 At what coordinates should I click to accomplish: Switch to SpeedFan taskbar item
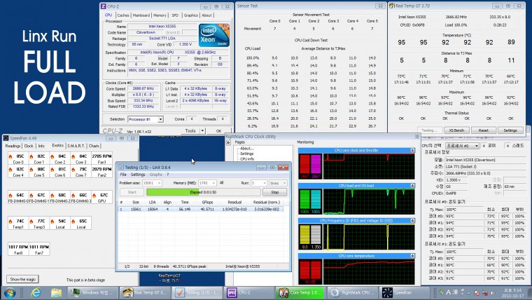(x=405, y=292)
